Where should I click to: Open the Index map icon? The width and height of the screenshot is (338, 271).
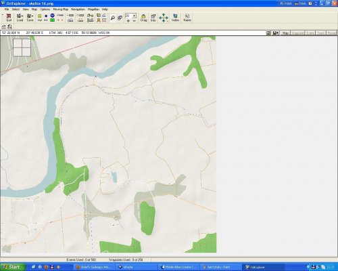pos(175,18)
